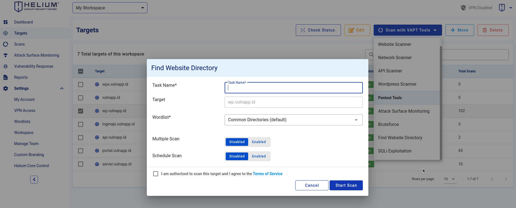Open the Wordlists settings page
516x208 pixels.
(x=22, y=122)
